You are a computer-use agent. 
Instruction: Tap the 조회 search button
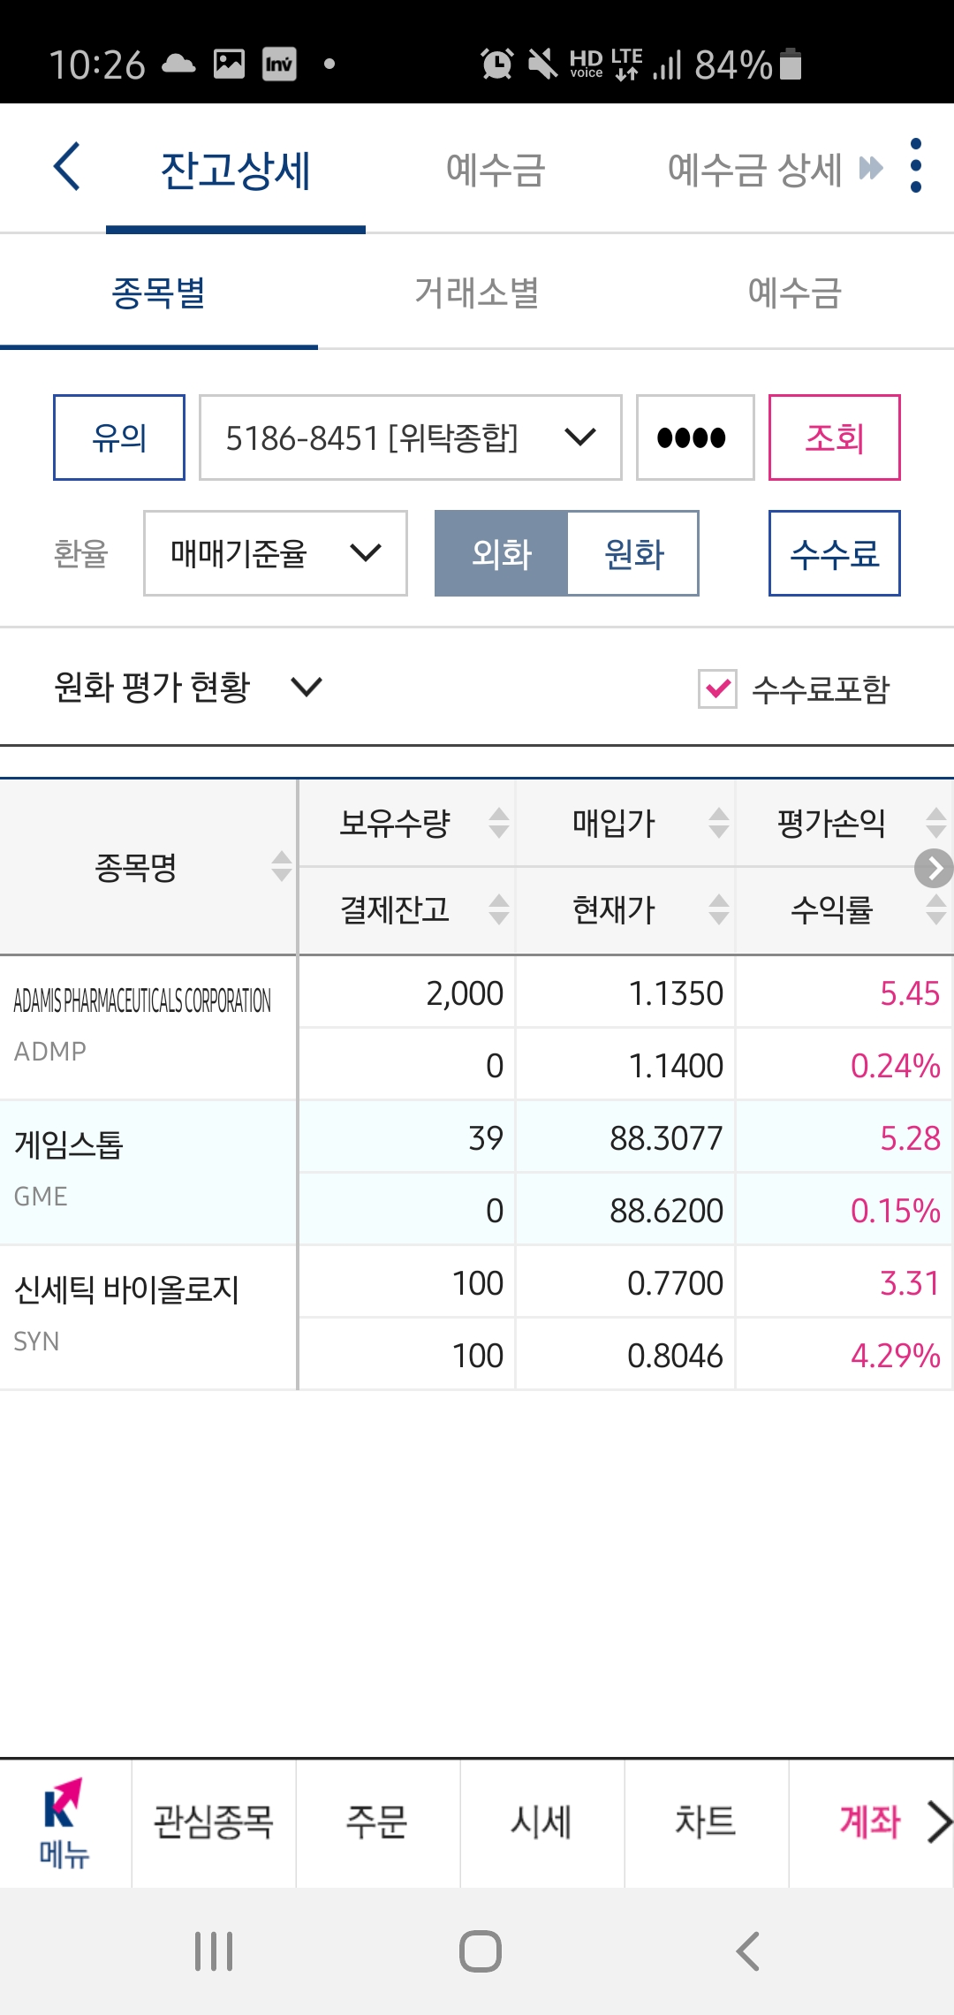click(835, 437)
